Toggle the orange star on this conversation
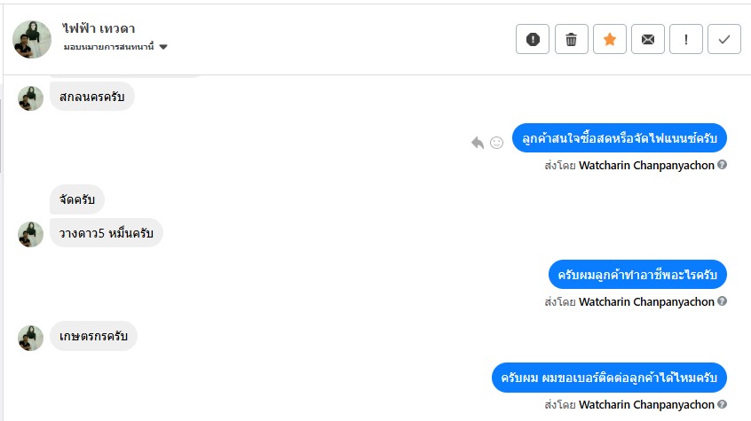Viewport: 751px width, 421px height. 610,39
